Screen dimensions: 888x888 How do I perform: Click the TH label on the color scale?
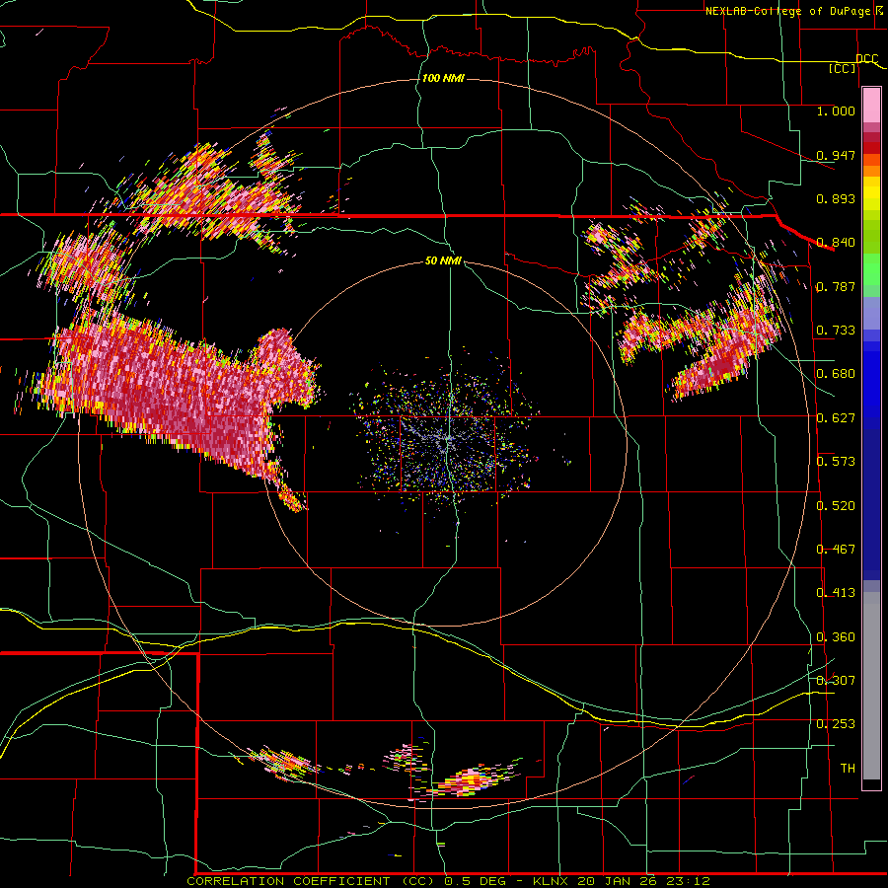point(848,769)
